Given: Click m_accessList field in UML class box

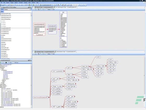Looking at the screenshot, I should [x=39, y=35].
